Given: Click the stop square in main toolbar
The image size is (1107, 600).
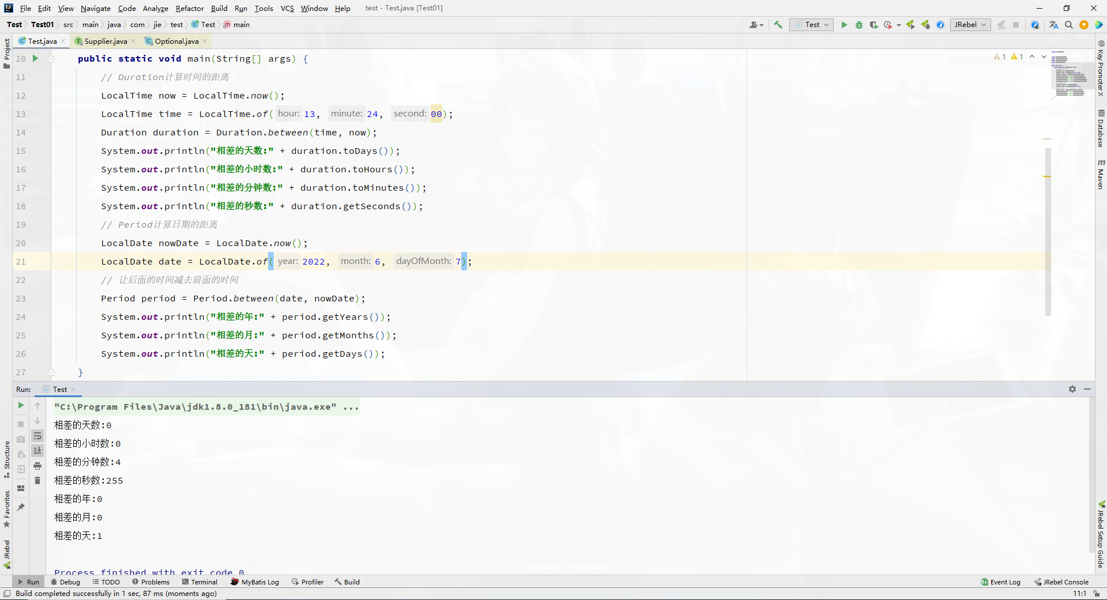Looking at the screenshot, I should point(1016,25).
